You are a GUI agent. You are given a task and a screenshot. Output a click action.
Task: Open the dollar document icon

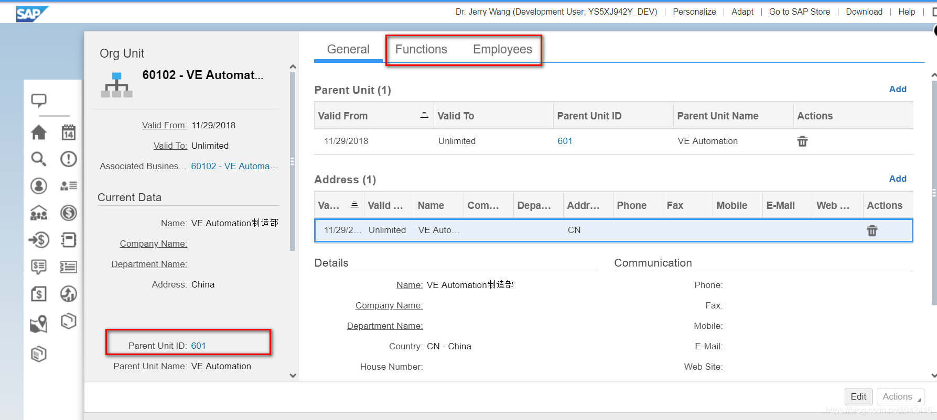(x=39, y=294)
